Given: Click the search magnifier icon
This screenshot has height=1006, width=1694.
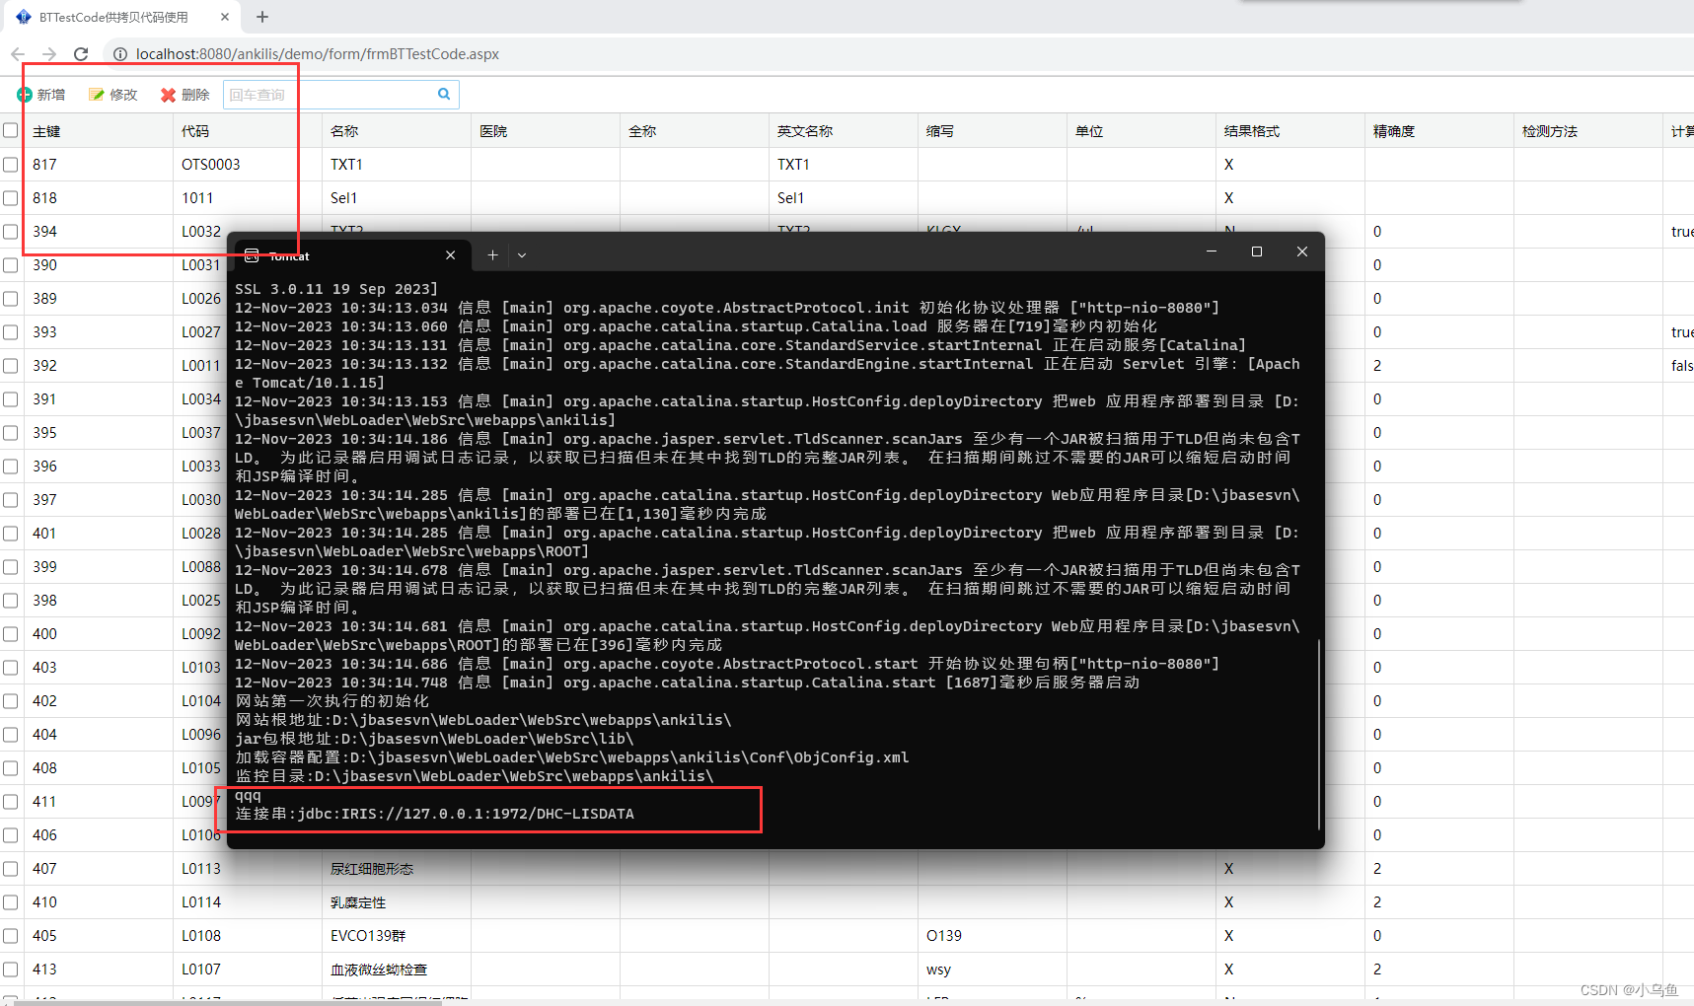Looking at the screenshot, I should click(x=444, y=94).
